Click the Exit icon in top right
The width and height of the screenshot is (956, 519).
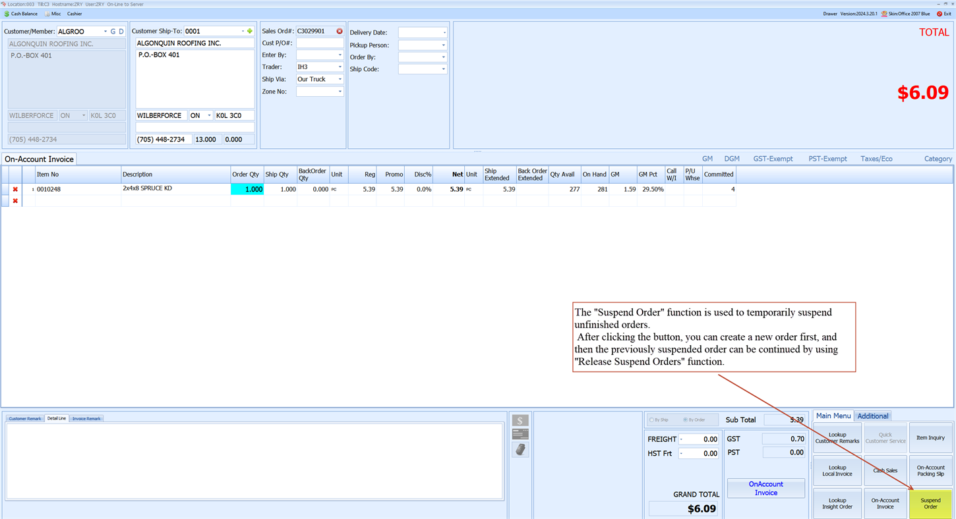click(x=943, y=14)
